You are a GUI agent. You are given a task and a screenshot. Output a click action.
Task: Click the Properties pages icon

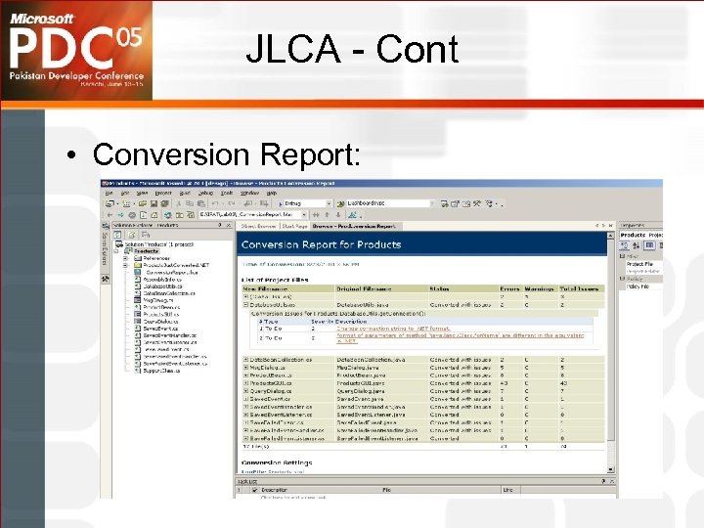[649, 245]
